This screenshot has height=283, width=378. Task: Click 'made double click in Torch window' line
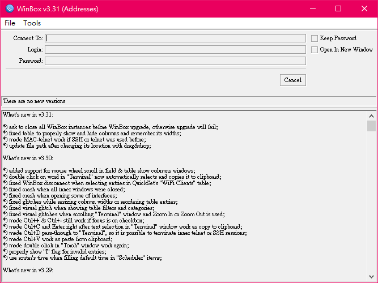click(66, 246)
